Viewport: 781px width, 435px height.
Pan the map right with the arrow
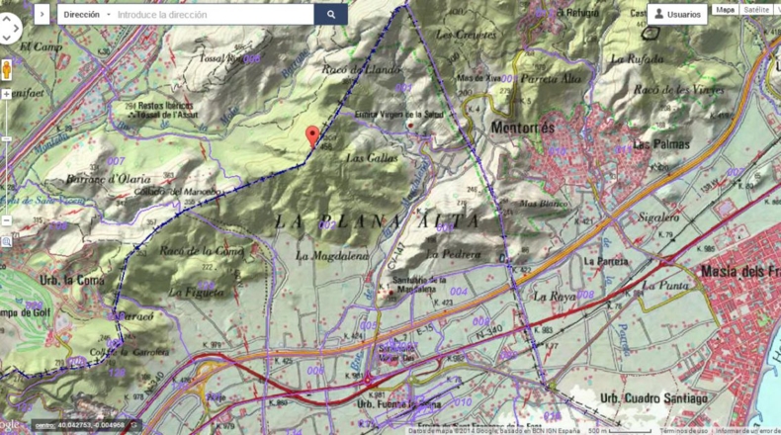pyautogui.click(x=16, y=29)
